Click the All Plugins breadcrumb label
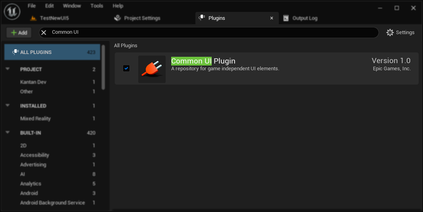The height and width of the screenshot is (212, 423). point(126,46)
